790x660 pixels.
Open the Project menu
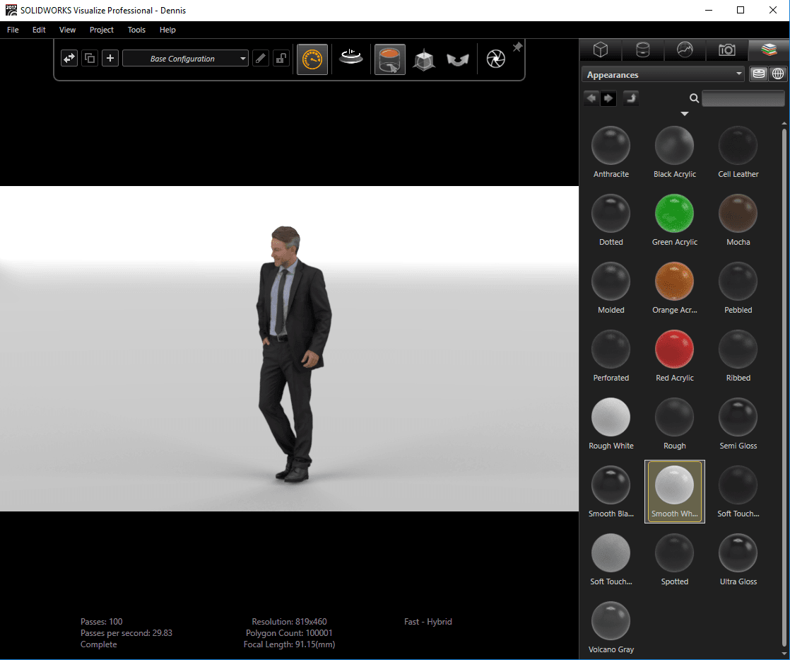coord(102,30)
